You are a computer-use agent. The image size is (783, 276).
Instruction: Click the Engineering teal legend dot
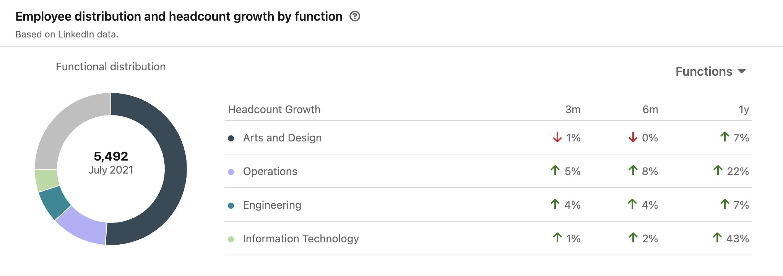(x=231, y=205)
